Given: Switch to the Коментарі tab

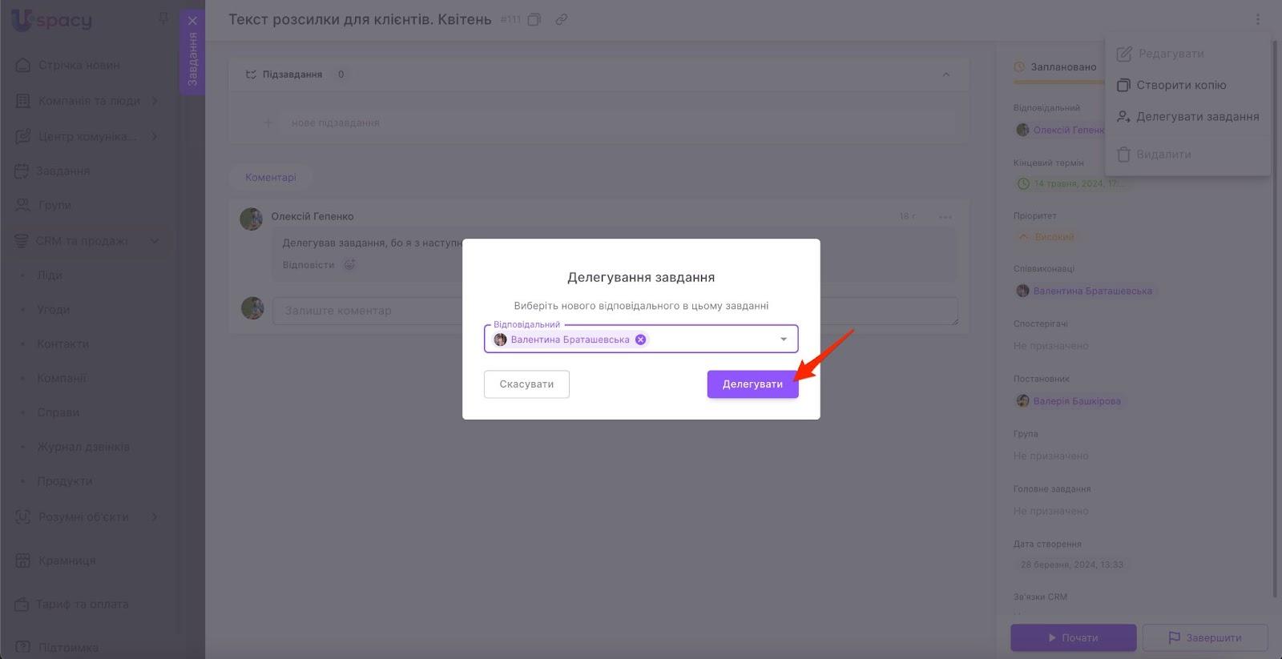Looking at the screenshot, I should click(x=271, y=178).
